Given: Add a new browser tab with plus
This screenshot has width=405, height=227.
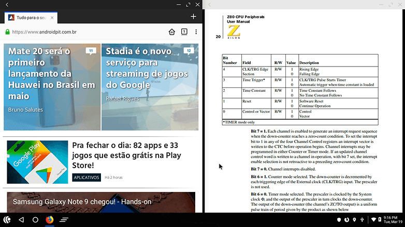Looking at the screenshot, I should point(194,17).
